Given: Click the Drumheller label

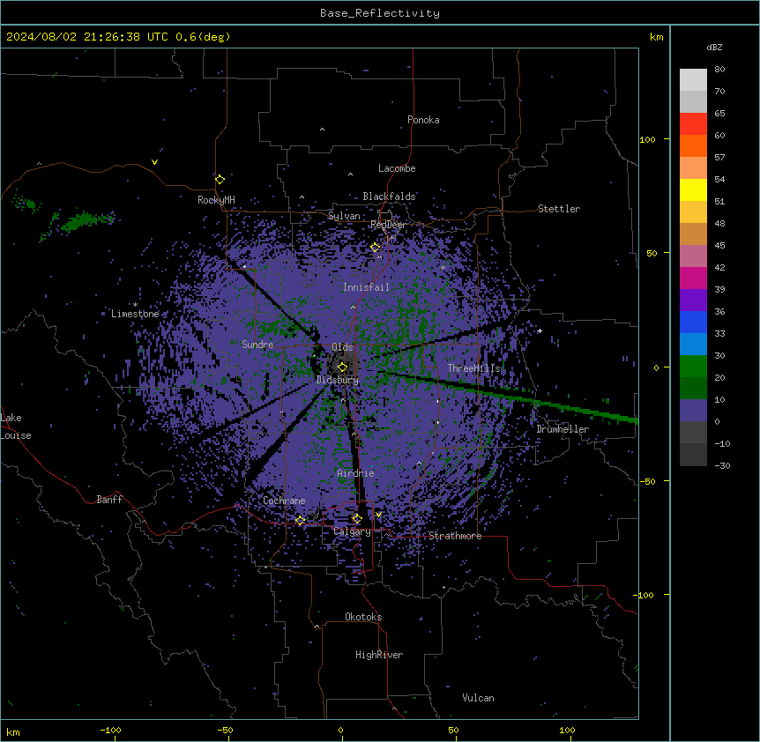Looking at the screenshot, I should [x=563, y=429].
